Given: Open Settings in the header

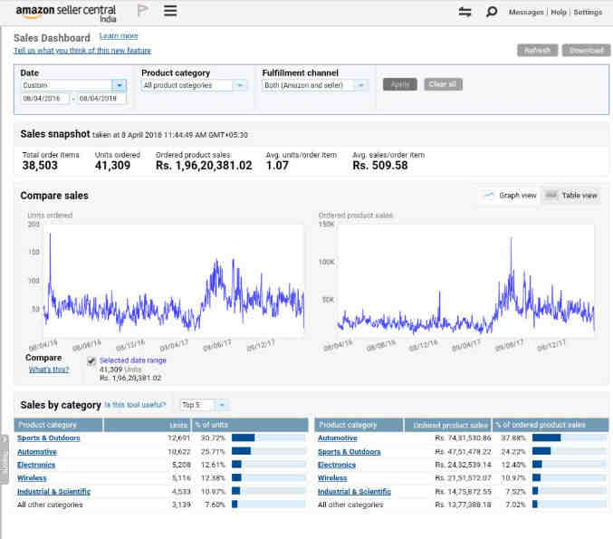Looking at the screenshot, I should [x=588, y=12].
